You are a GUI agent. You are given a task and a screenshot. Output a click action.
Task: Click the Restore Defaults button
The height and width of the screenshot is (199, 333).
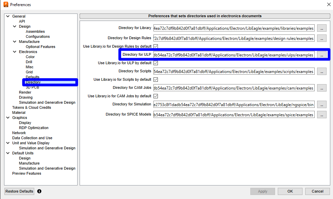pyautogui.click(x=19, y=191)
